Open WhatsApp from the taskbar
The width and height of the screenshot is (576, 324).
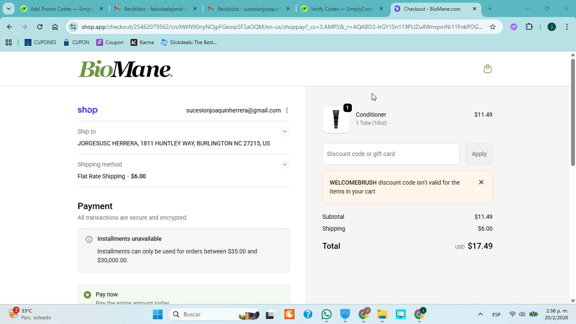(327, 314)
